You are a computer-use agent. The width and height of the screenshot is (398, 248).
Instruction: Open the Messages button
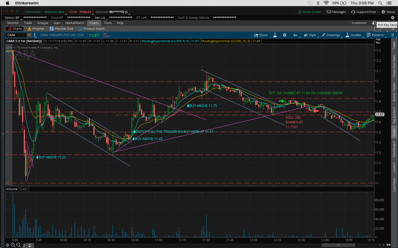point(336,12)
